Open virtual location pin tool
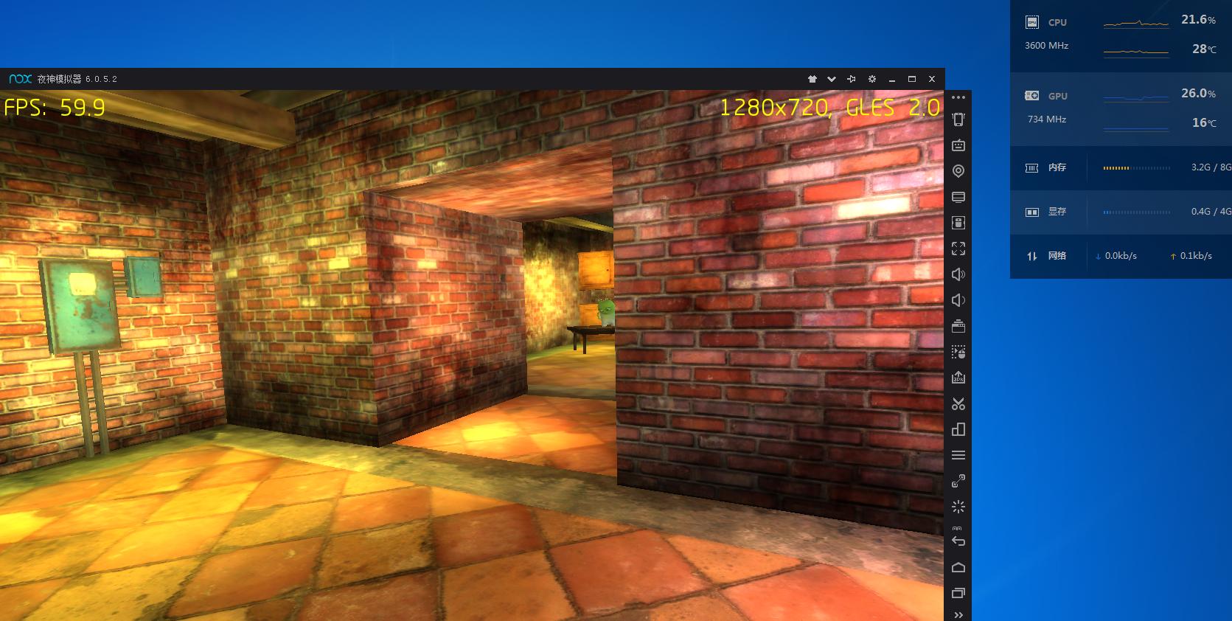Screen dimensions: 1232x621 tap(958, 171)
